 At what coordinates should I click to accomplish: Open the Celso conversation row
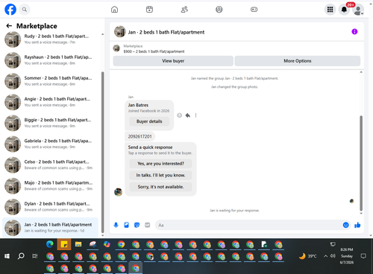point(50,165)
